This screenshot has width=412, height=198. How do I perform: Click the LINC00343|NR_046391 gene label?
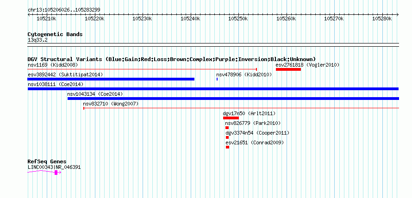pyautogui.click(x=54, y=167)
